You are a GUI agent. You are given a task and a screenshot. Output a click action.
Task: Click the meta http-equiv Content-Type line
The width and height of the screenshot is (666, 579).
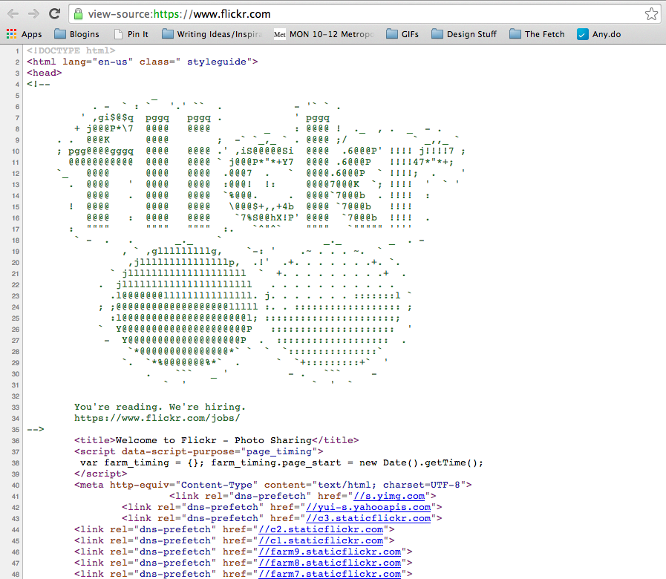(273, 485)
